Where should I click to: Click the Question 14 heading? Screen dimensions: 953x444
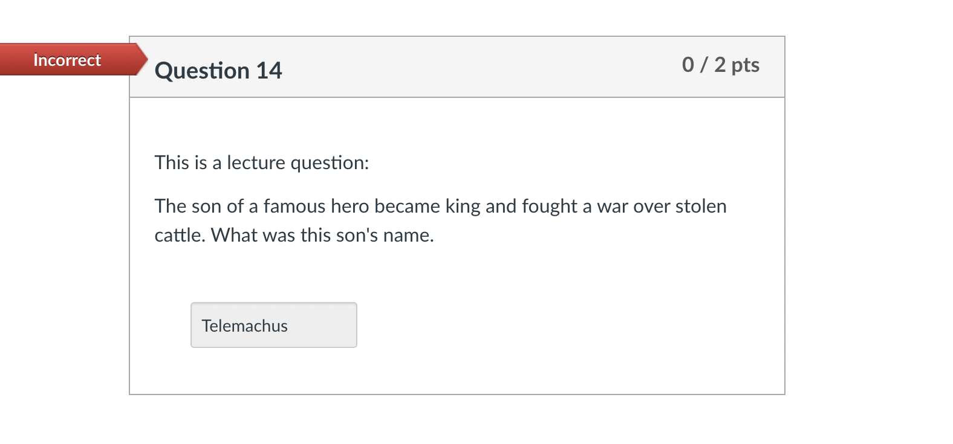219,71
